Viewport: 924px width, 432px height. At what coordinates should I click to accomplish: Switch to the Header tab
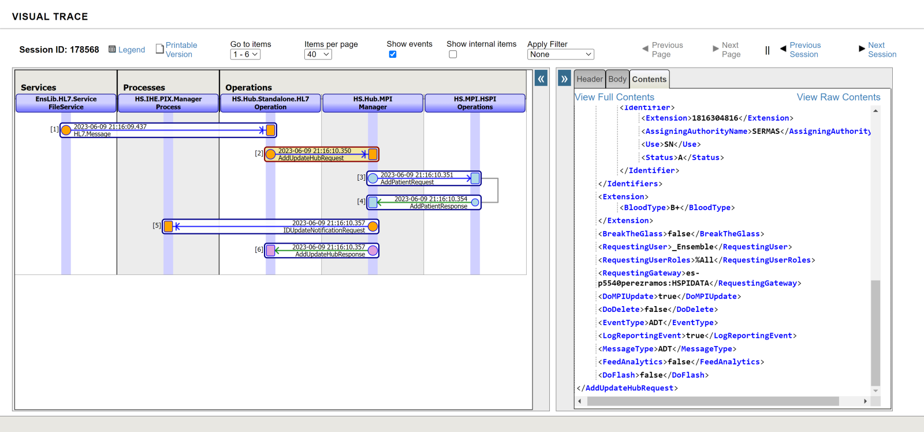(x=590, y=79)
